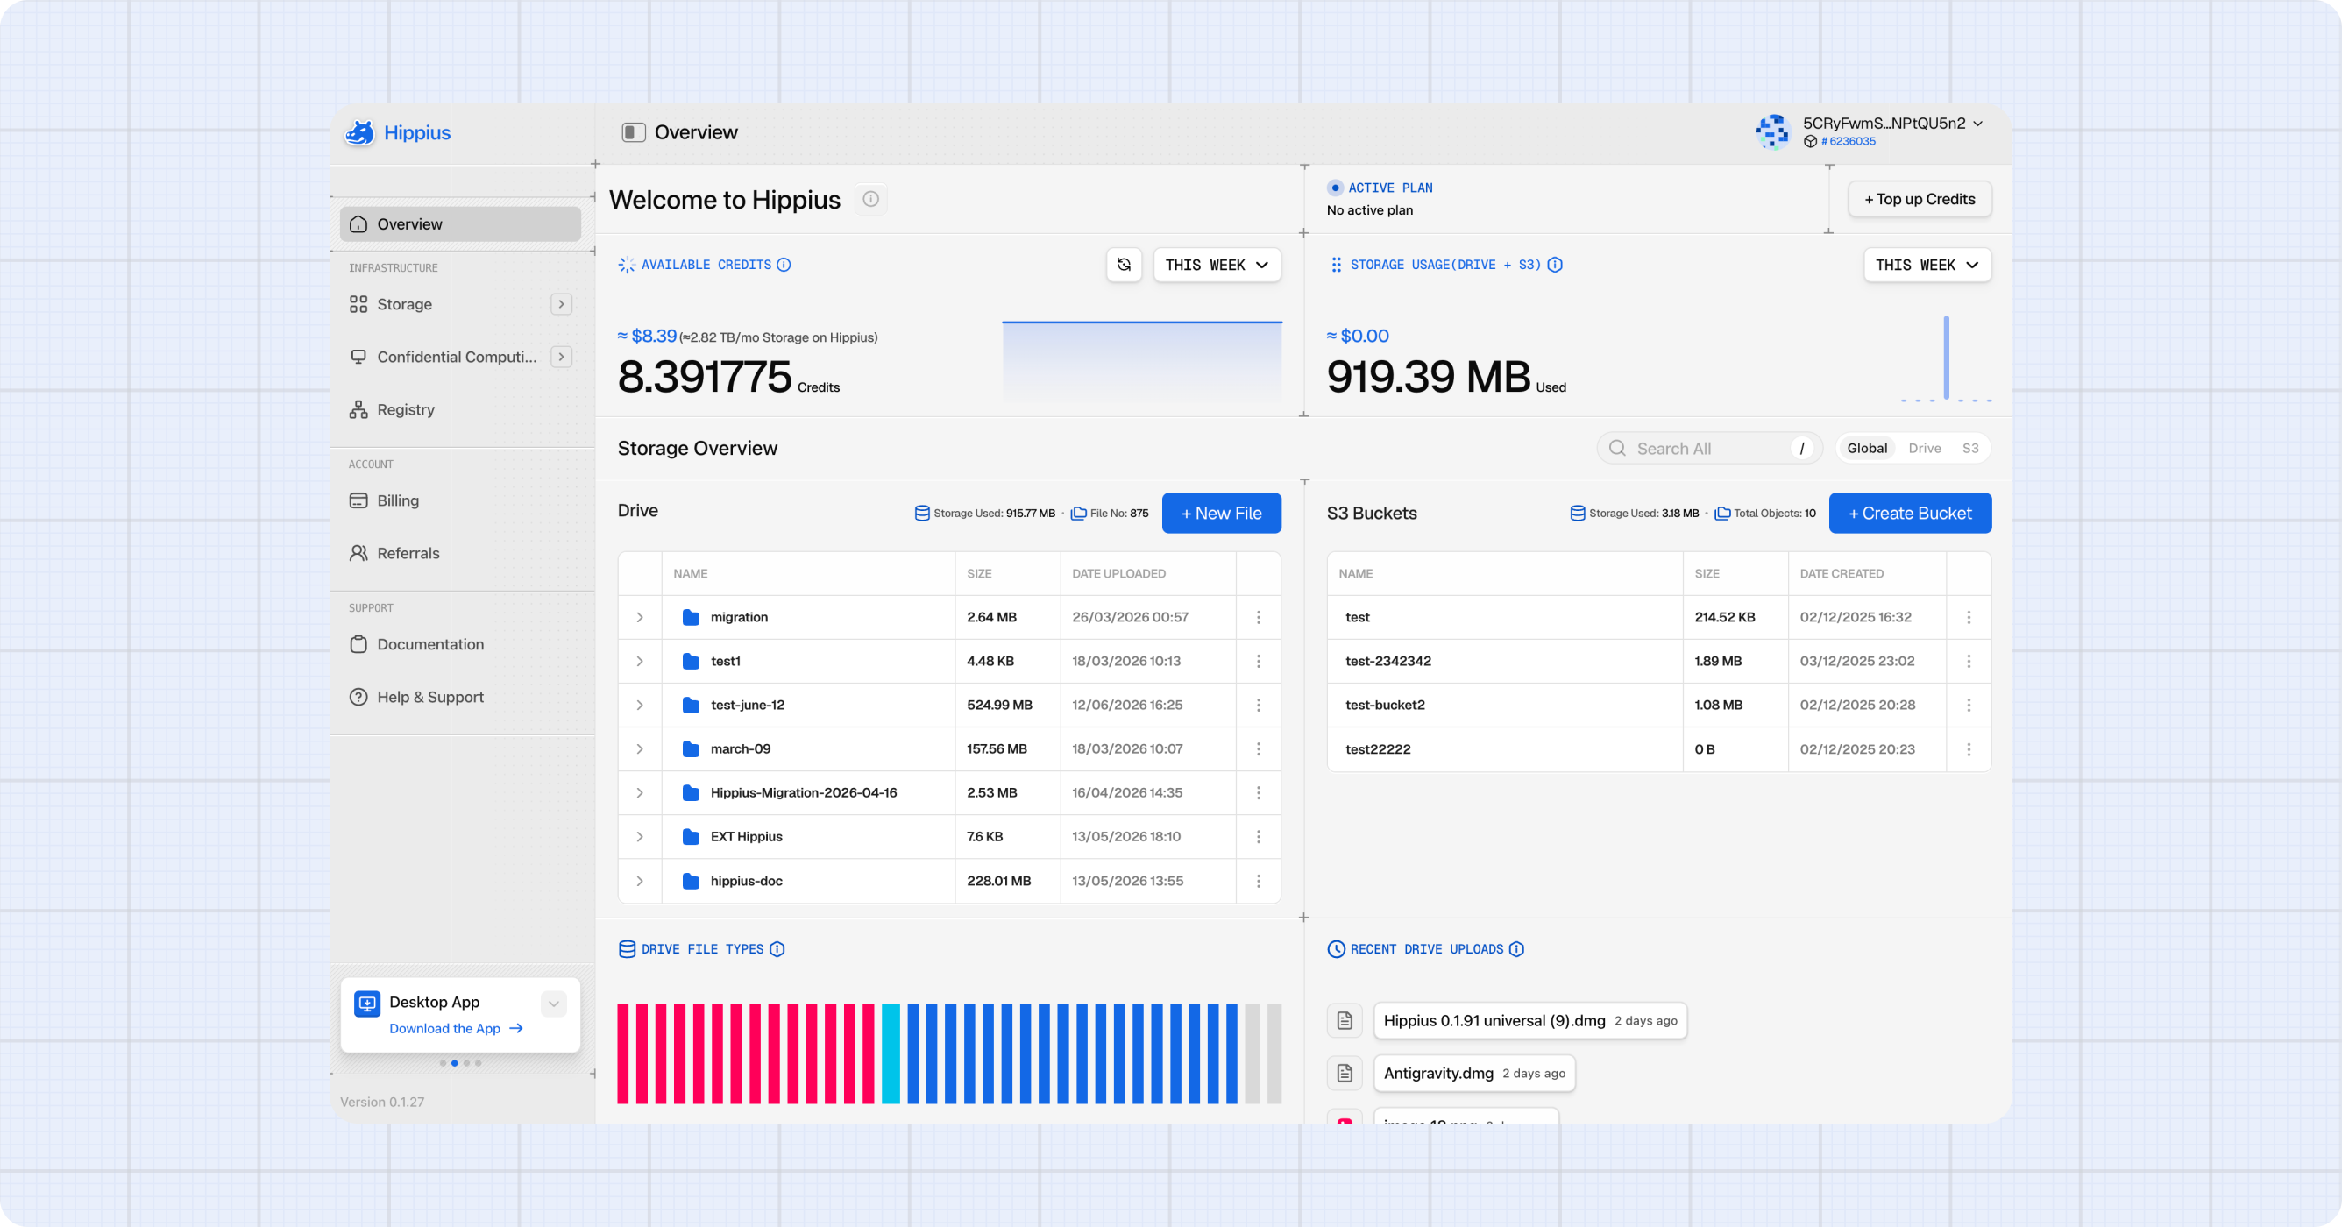Toggle the sidebar panel icon beside Overview
Viewport: 2342px width, 1227px height.
634,132
